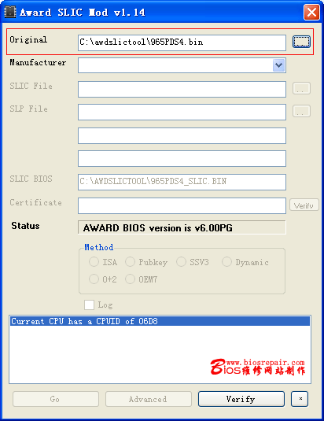The image size is (324, 421).
Task: Click the bottom Verify button
Action: tap(241, 399)
